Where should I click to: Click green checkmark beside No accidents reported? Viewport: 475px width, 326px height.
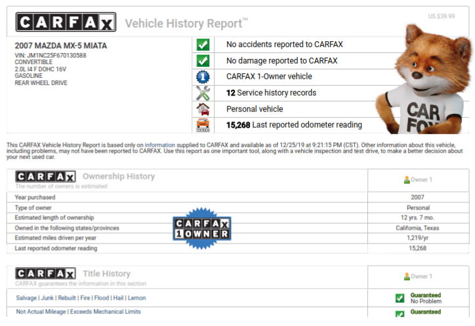point(203,45)
